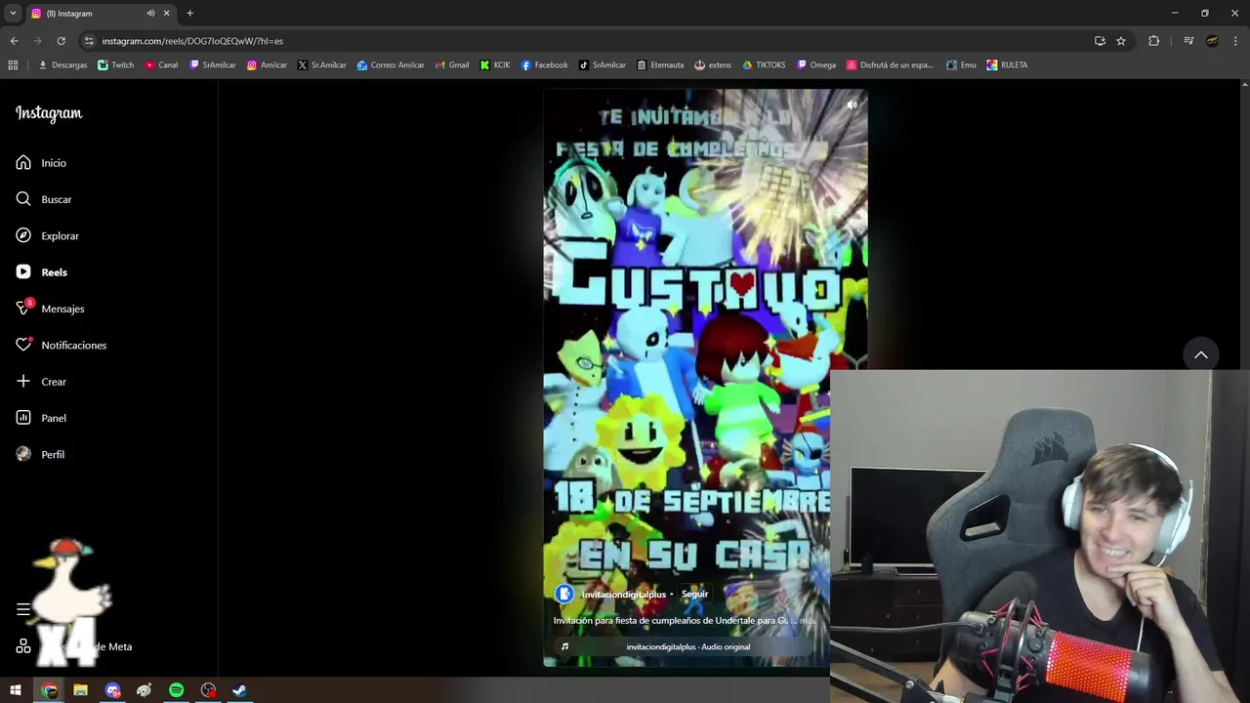Viewport: 1250px width, 703px height.
Task: Install app icon in address bar
Action: (x=1100, y=41)
